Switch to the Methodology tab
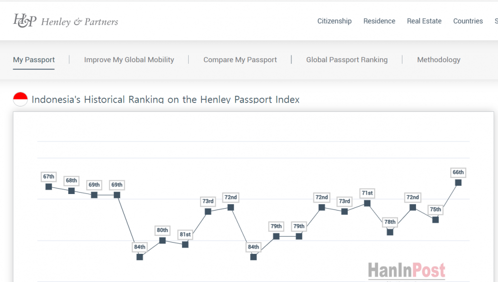498x282 pixels. coord(438,60)
